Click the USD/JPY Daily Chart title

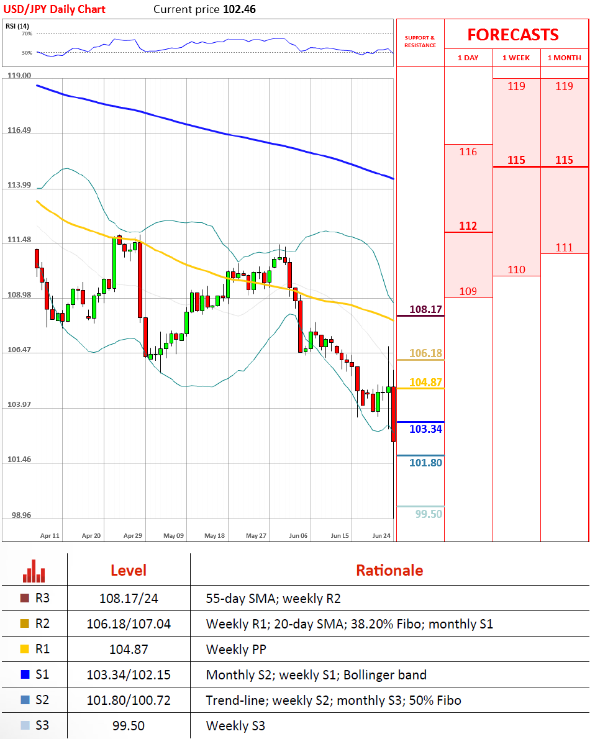tap(54, 9)
